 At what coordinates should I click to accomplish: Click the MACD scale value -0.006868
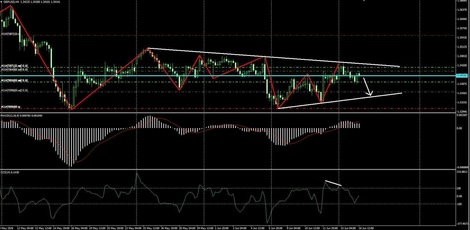462,167
